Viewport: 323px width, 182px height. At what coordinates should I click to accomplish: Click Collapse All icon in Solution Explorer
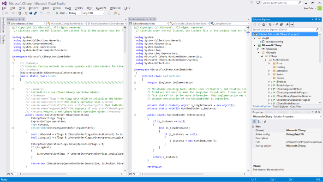pyautogui.click(x=281, y=24)
